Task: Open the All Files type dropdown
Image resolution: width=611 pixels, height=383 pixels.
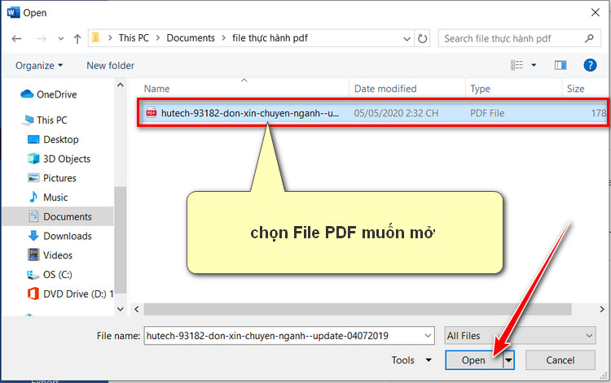Action: (x=520, y=336)
